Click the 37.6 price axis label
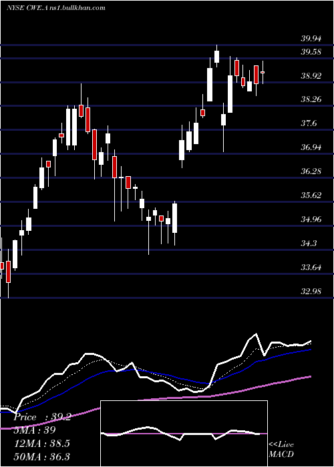Image resolution: width=334 pixels, height=467 pixels. point(309,123)
